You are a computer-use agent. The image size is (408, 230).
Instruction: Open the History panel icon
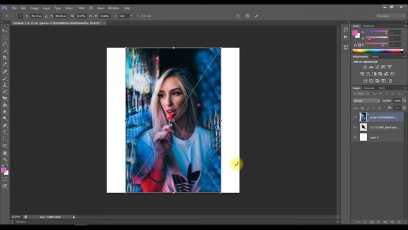(346, 30)
